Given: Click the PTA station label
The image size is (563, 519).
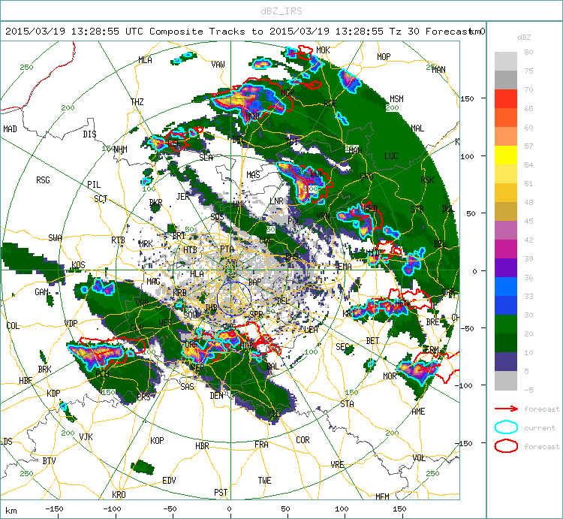Looking at the screenshot, I should click(227, 249).
